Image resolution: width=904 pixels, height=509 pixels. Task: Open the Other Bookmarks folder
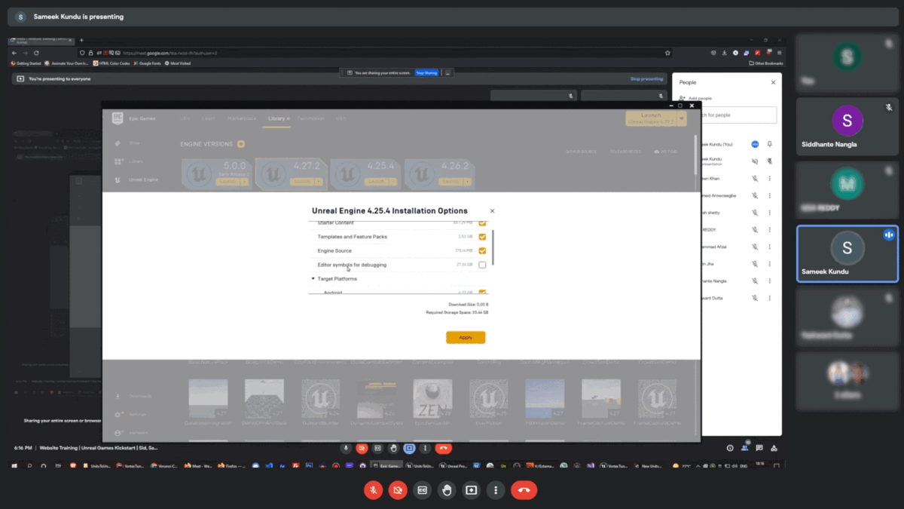[x=766, y=63]
